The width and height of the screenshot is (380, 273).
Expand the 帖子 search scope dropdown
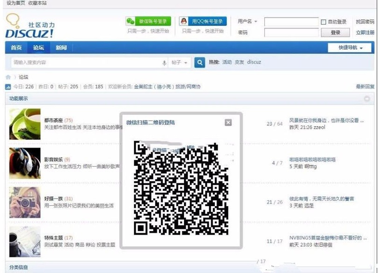(179, 62)
